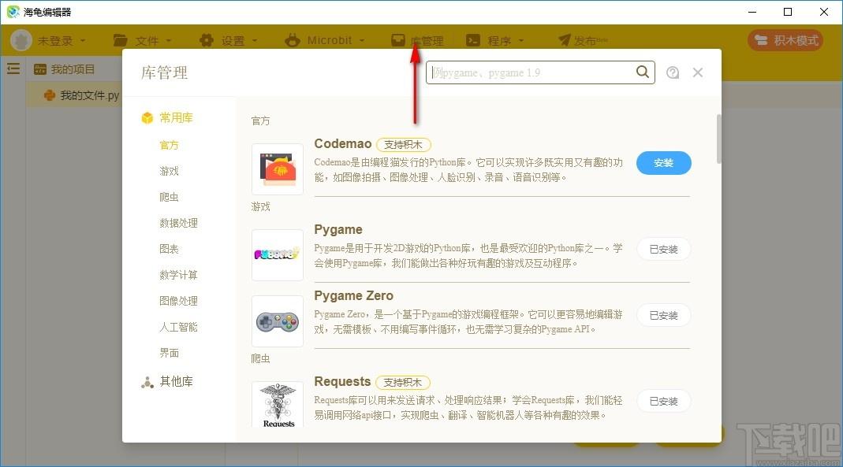Click the Pygame Zero gamepad thumbnail

[x=278, y=321]
